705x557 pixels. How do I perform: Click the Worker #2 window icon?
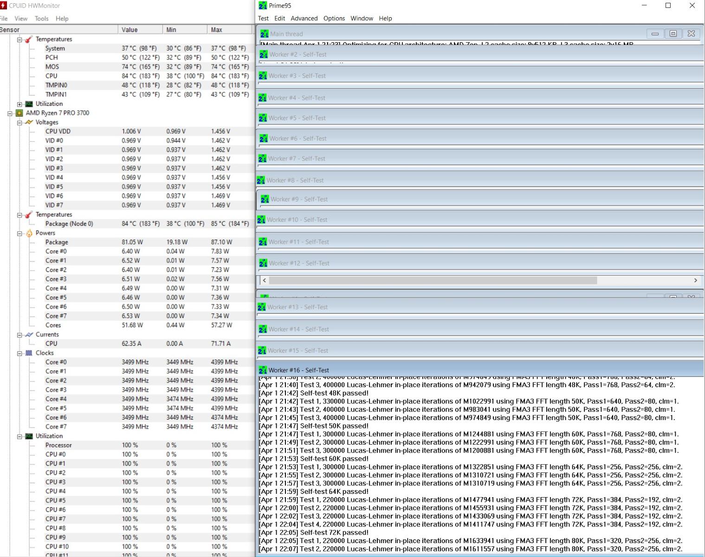point(264,54)
